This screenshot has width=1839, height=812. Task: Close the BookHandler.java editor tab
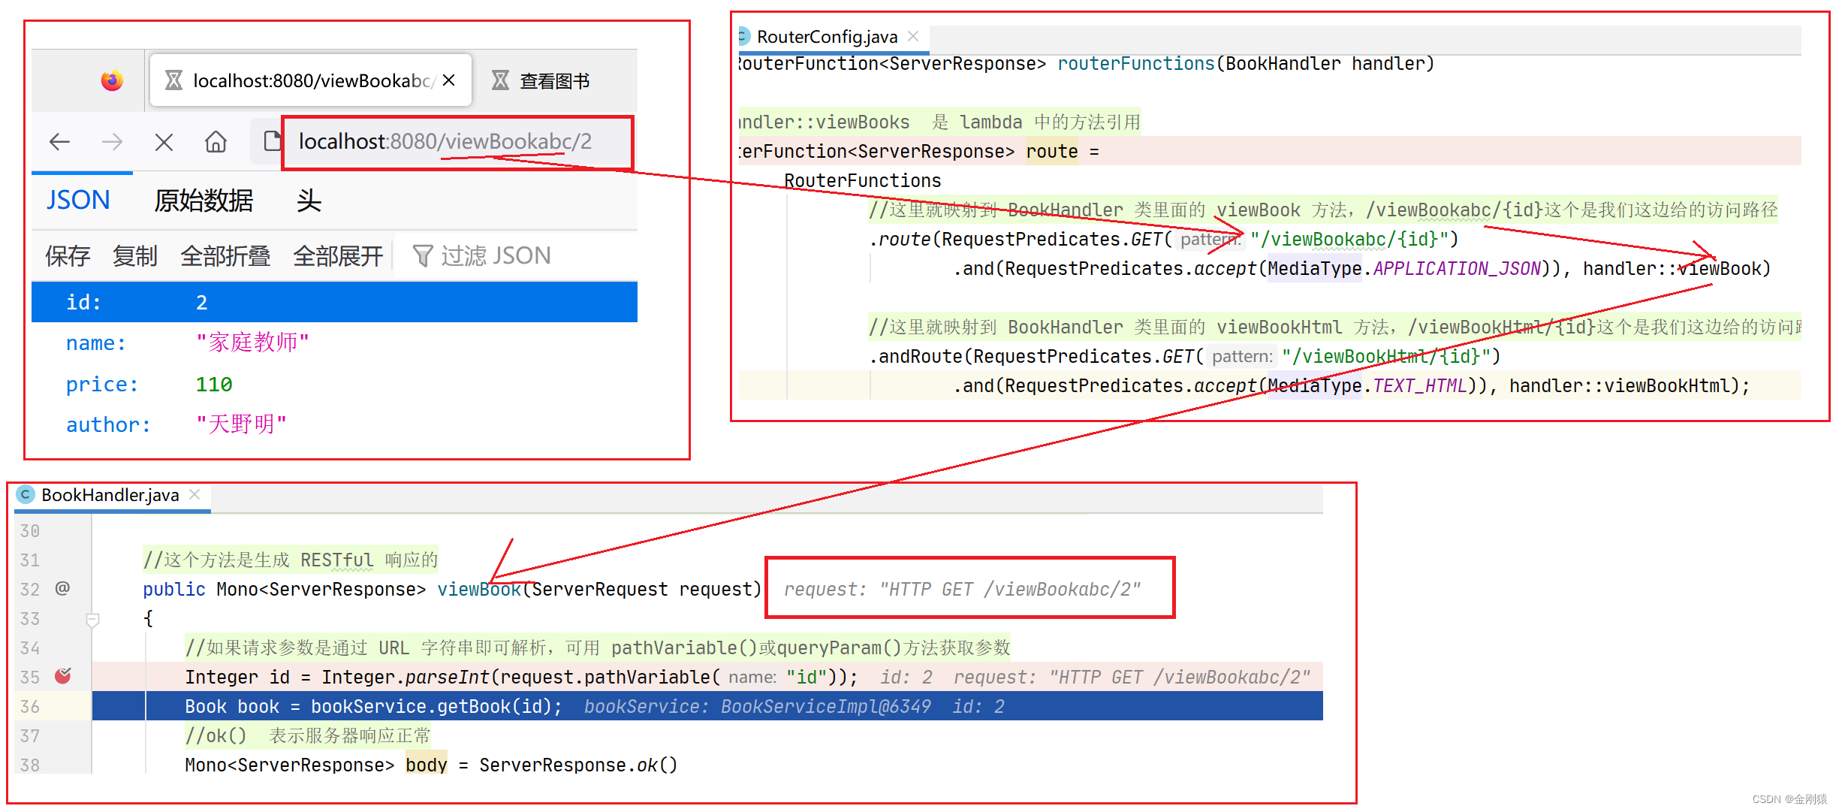(x=194, y=494)
